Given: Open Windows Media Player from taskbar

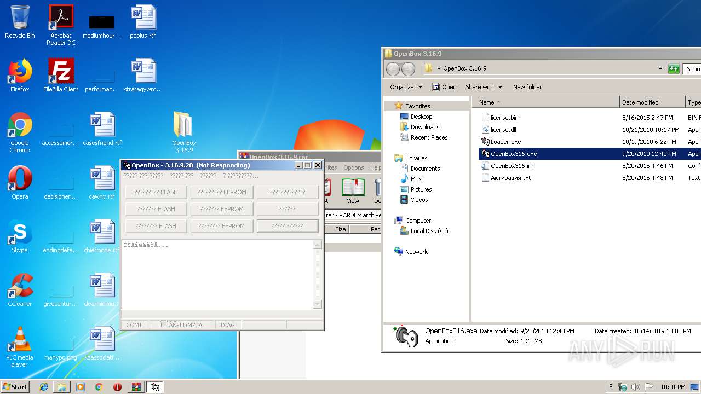Looking at the screenshot, I should pos(81,387).
